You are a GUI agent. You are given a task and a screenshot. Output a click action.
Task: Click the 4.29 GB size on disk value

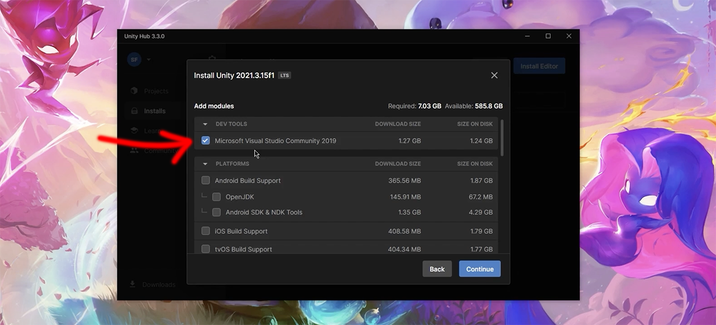pos(481,212)
